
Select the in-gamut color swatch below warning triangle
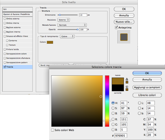127,82
